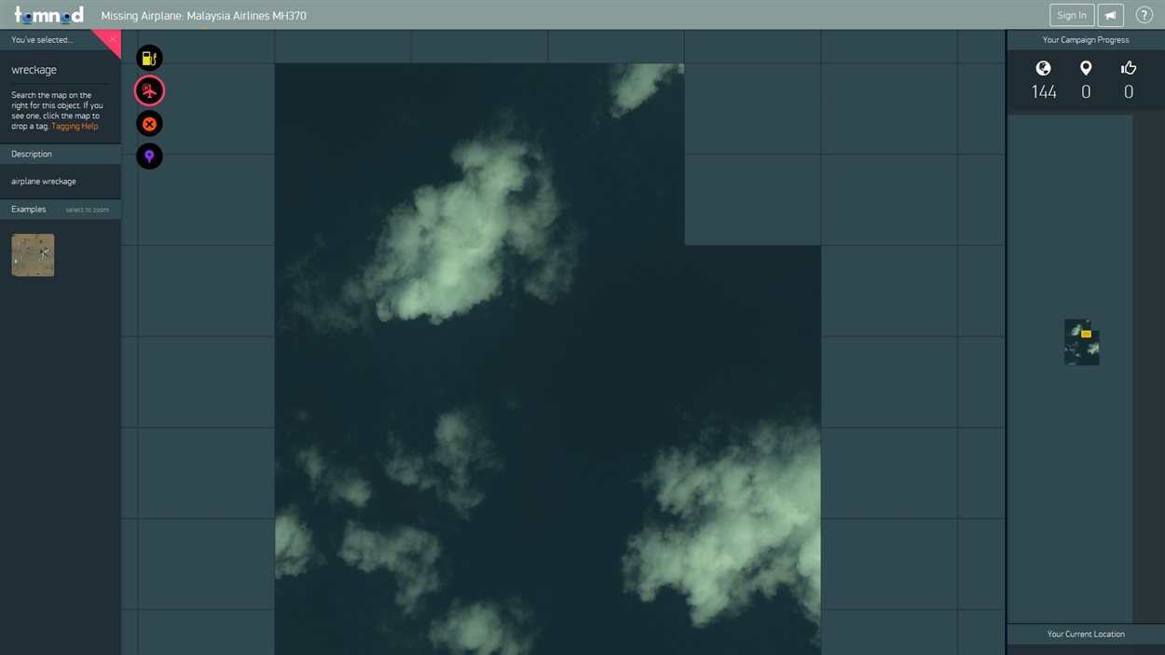
Task: Click the globe icon above 144
Action: click(1044, 68)
